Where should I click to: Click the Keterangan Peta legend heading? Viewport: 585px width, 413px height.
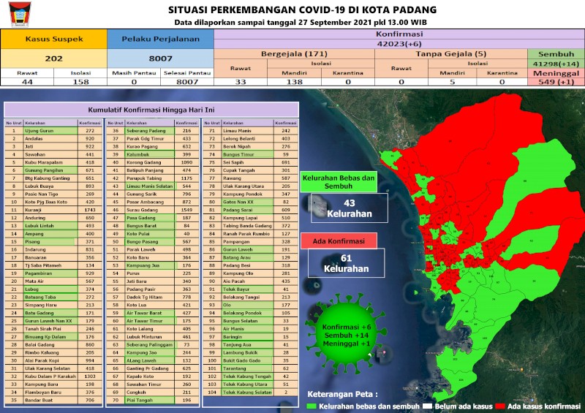342,394
